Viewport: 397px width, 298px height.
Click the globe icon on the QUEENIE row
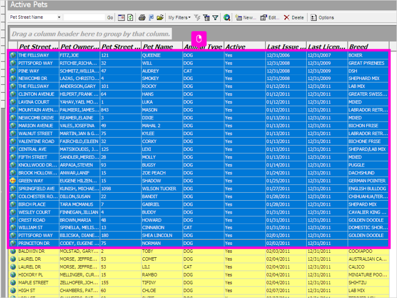pos(13,55)
